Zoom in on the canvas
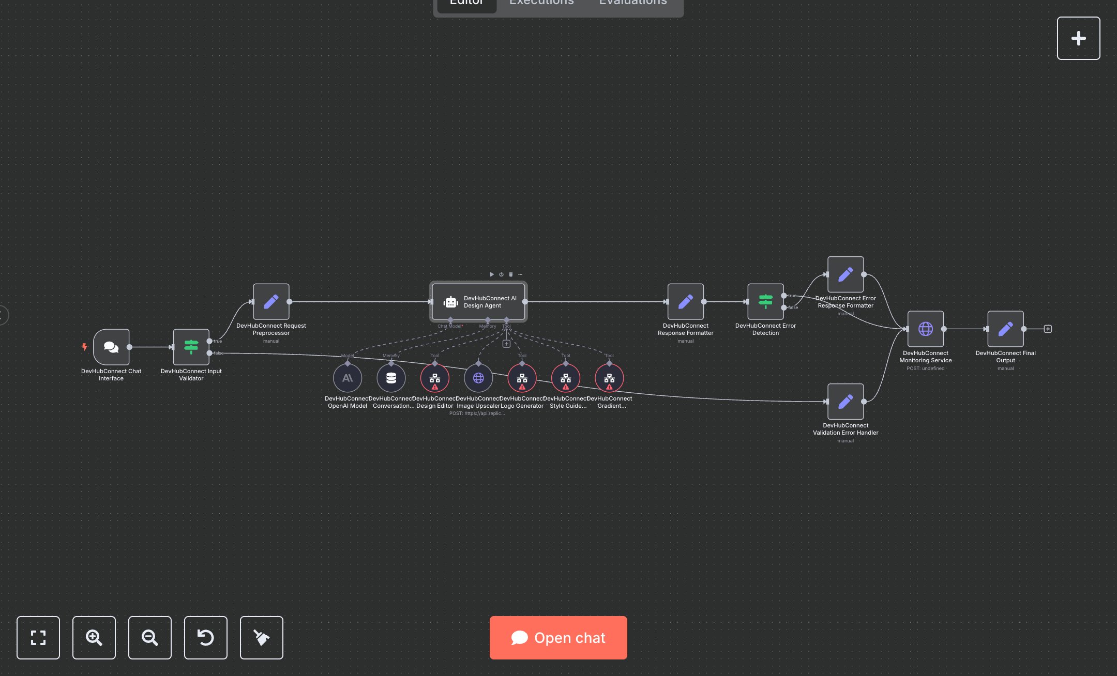The width and height of the screenshot is (1117, 676). [x=94, y=637]
